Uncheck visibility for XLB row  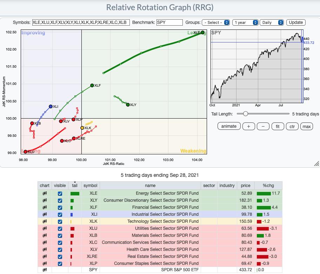point(60,236)
